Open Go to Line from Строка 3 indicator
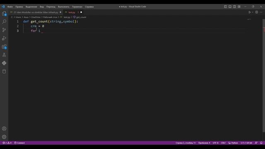The image size is (265, 149). coord(185,143)
